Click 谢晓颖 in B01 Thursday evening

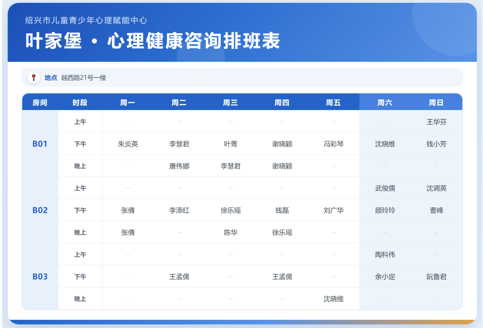pyautogui.click(x=282, y=166)
